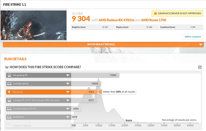The height and width of the screenshot is (131, 206).
Task: Click the Combined Score cell
Action: 181,27
